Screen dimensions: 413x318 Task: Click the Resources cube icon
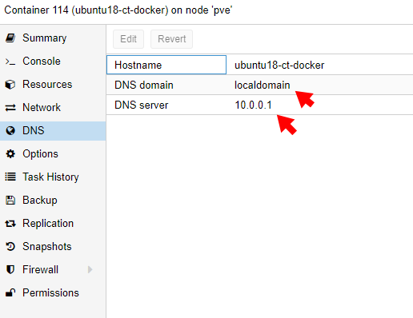[x=10, y=85]
